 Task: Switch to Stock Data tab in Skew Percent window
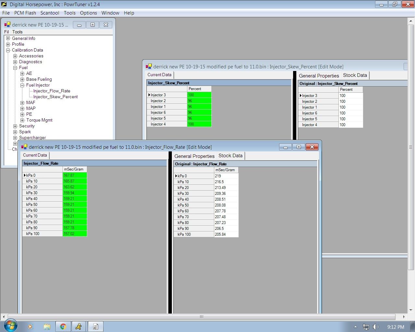pyautogui.click(x=355, y=75)
